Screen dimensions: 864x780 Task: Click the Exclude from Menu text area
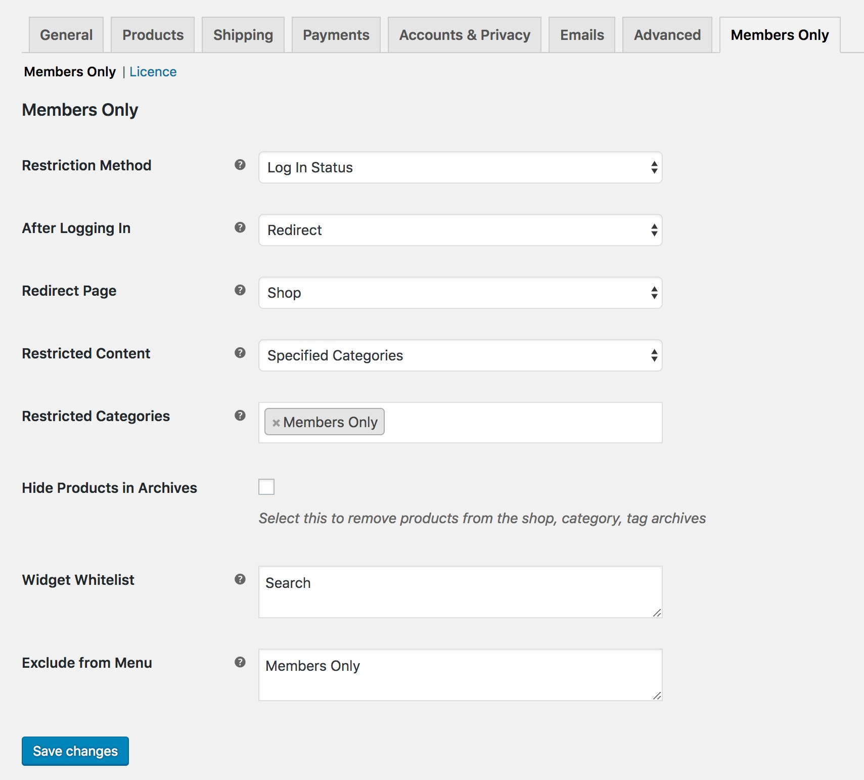tap(460, 675)
